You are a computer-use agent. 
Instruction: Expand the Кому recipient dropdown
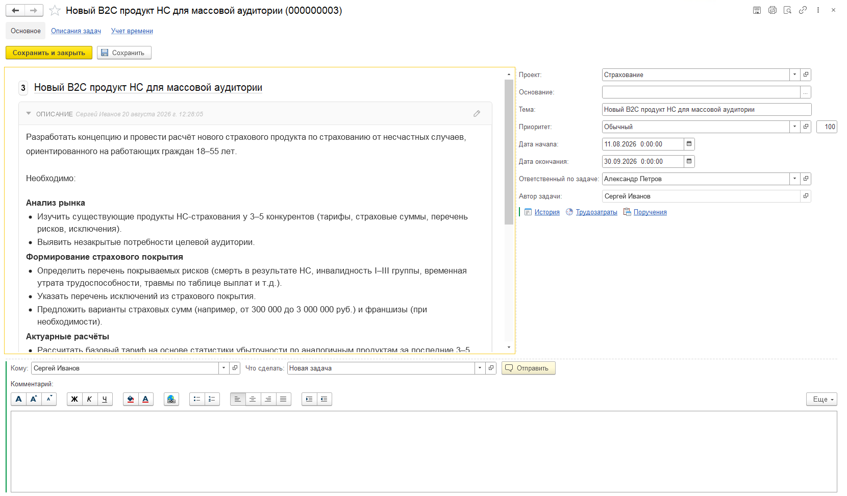point(223,368)
